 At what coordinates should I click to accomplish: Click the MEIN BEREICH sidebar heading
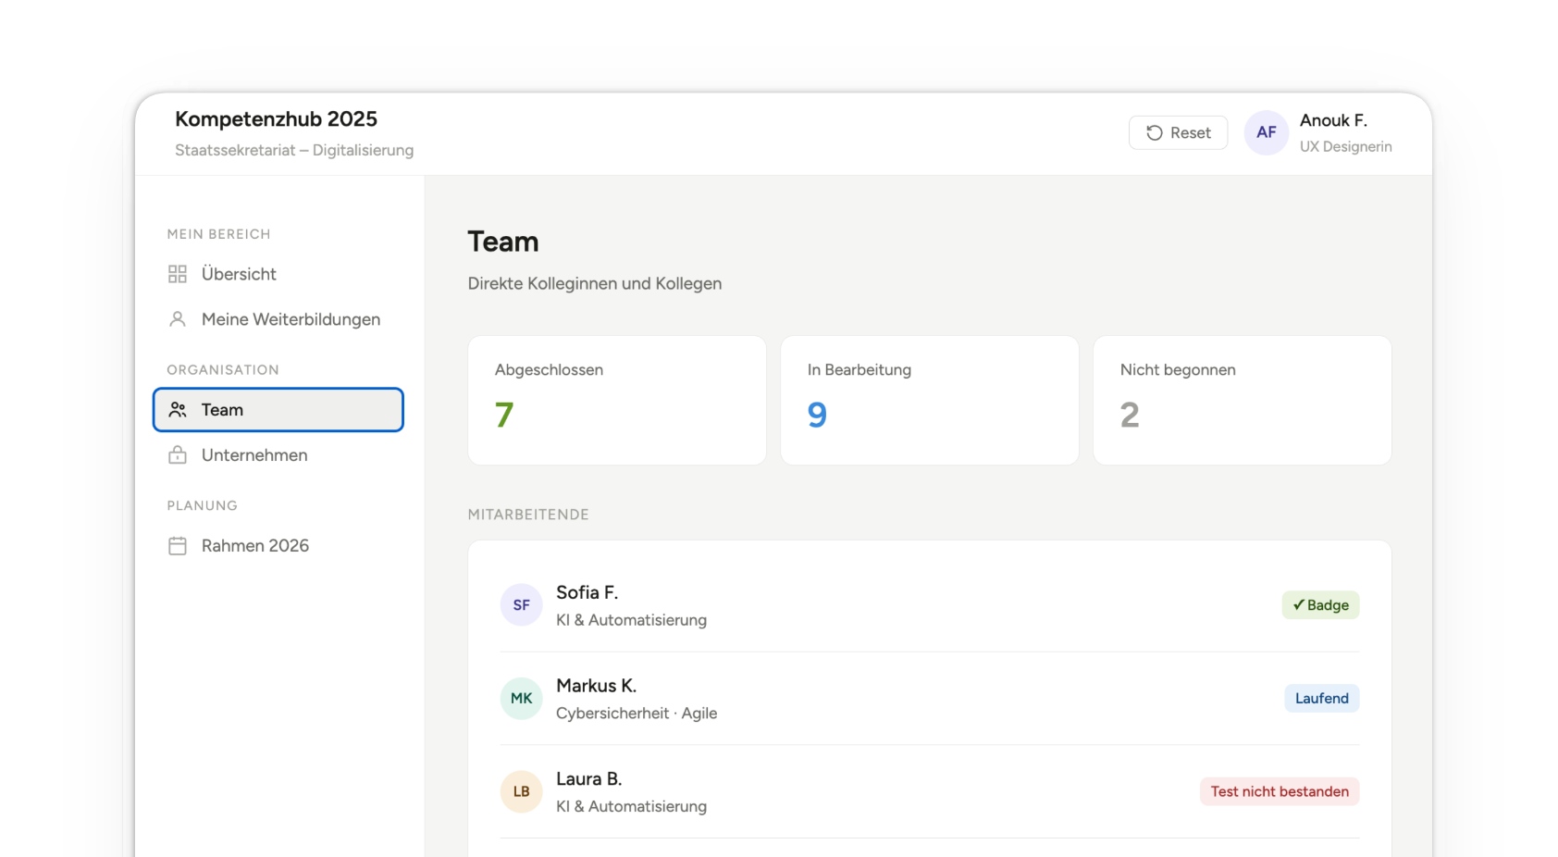(x=219, y=234)
